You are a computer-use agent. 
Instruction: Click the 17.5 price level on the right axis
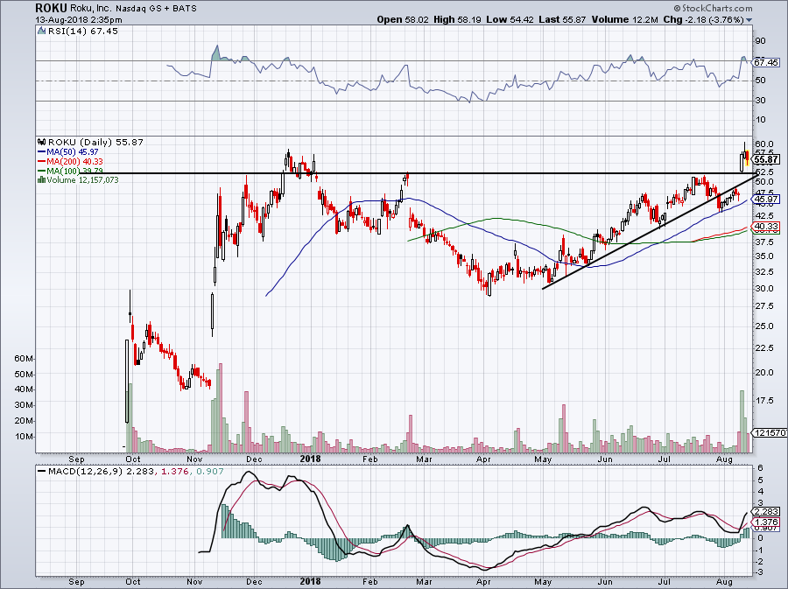coord(763,401)
